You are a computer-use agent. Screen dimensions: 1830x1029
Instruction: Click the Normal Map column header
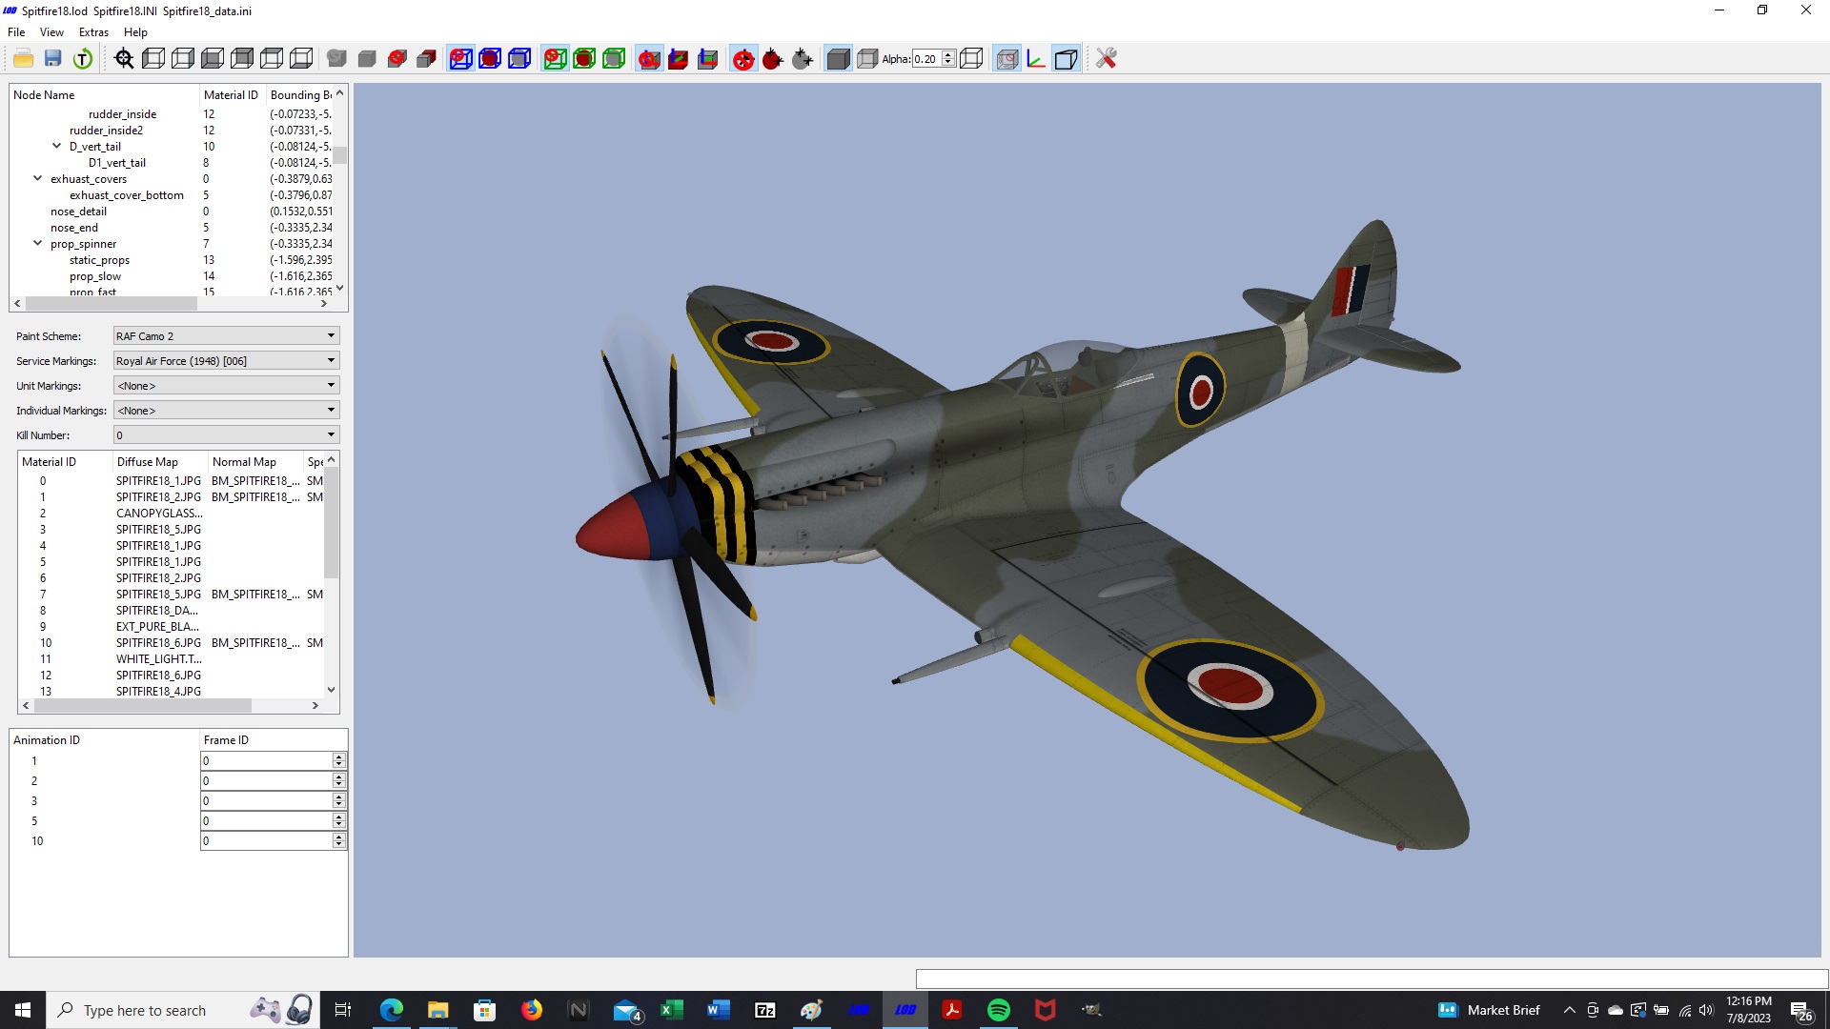(x=255, y=462)
